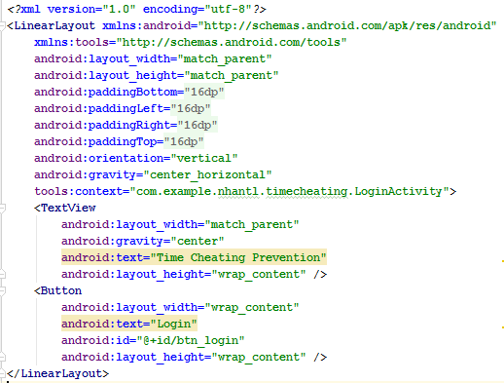The height and width of the screenshot is (383, 504).
Task: Click the android:paddingTop attribute name
Action: (95, 141)
